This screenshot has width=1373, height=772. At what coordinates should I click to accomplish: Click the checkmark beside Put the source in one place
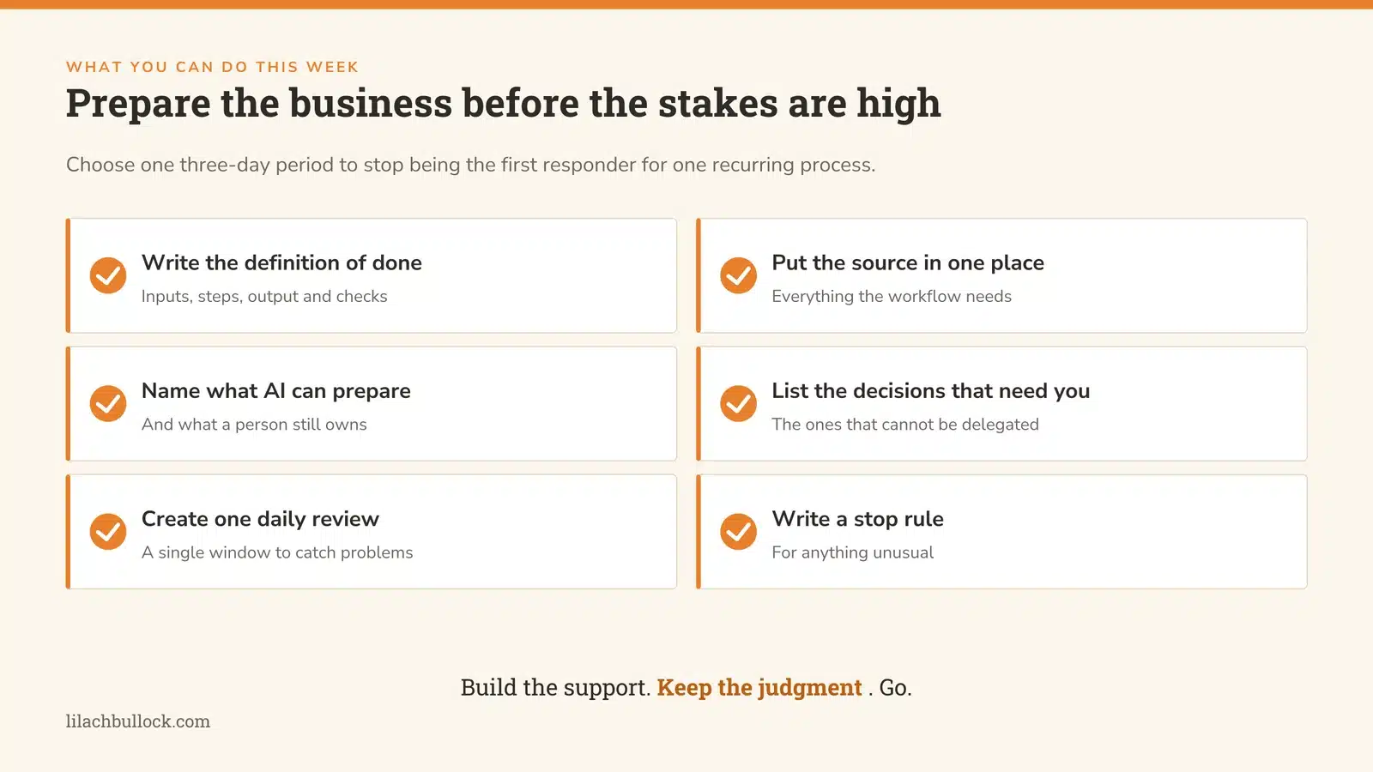tap(738, 275)
